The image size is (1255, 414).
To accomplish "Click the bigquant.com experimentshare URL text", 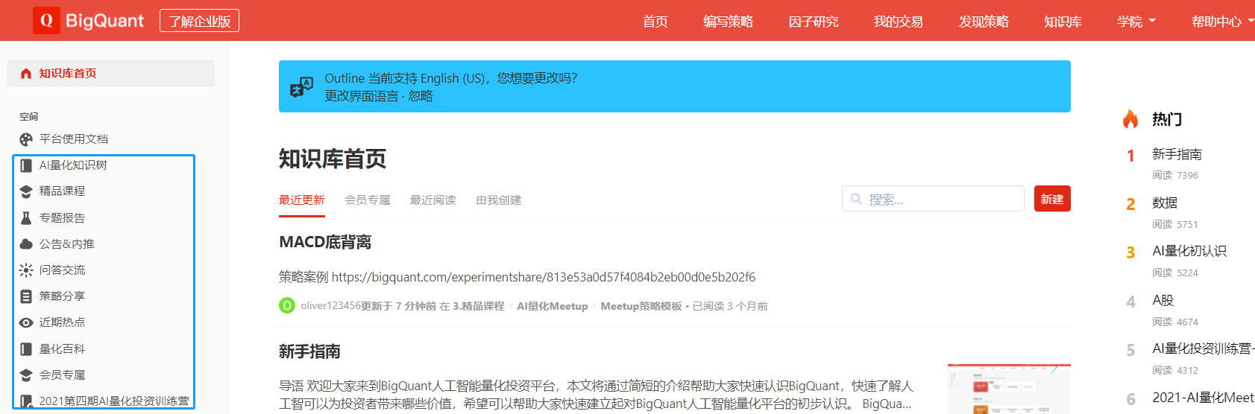I will (544, 277).
